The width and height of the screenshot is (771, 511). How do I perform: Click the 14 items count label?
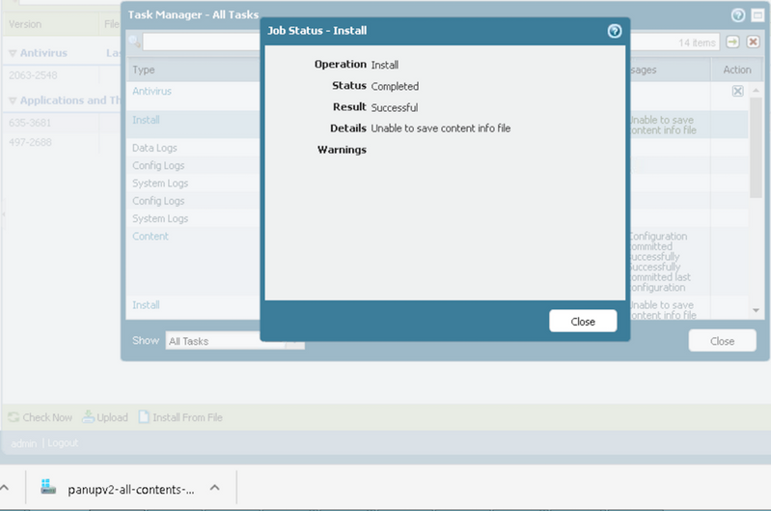coord(697,43)
